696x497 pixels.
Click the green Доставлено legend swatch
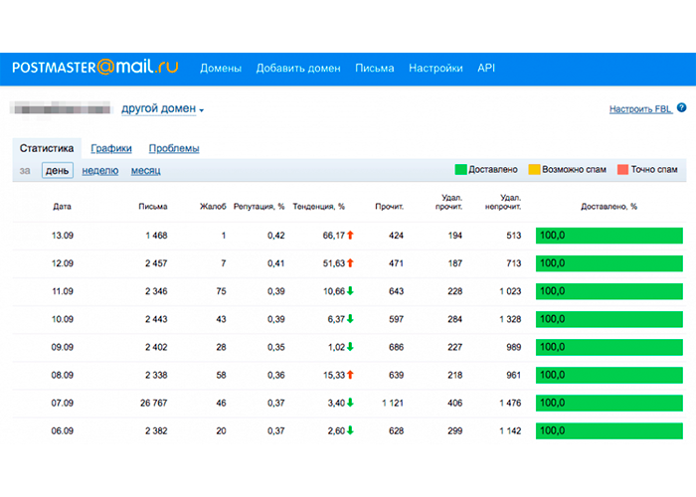[x=460, y=170]
